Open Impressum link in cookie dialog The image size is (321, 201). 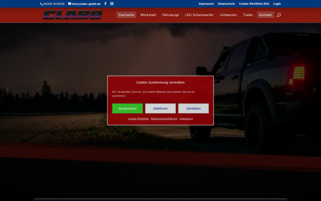186,118
